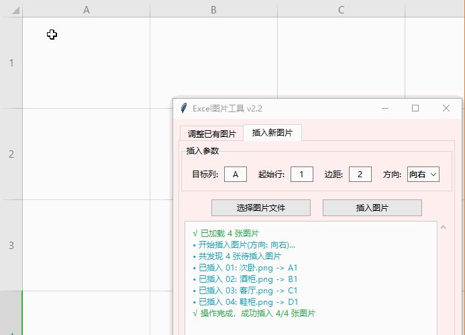Switch to the 调整已有图片 tab
Viewport: 465px width, 335px height.
tap(212, 134)
